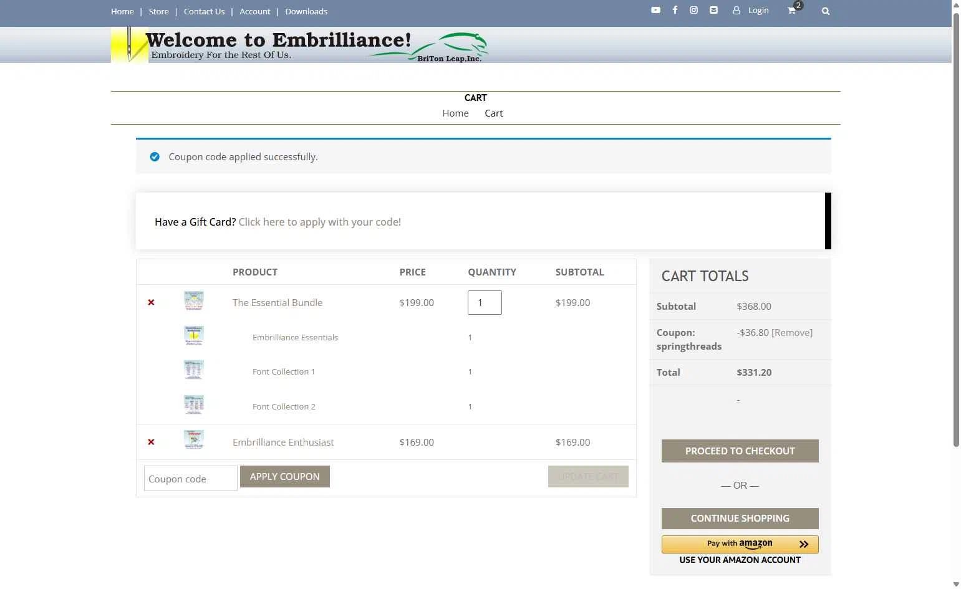Click the Enthusiast subtotal $169.00
The image size is (961, 589).
pos(572,442)
